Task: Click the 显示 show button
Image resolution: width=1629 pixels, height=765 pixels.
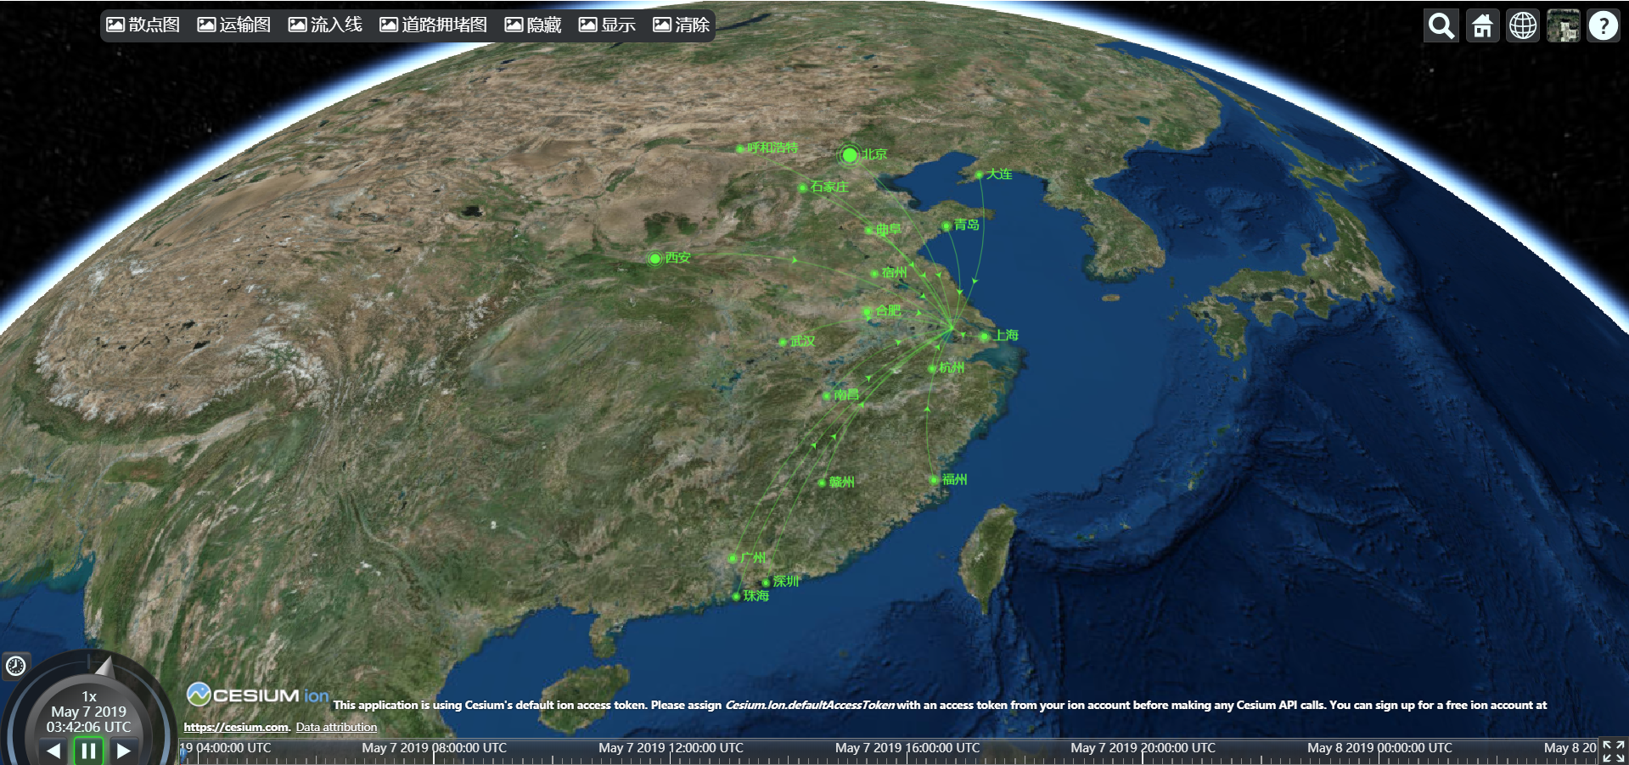Action: tap(607, 25)
